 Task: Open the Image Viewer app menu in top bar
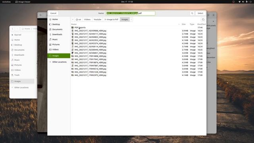click(x=23, y=2)
